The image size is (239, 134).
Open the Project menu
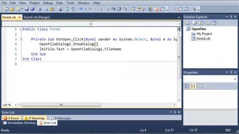34,3
